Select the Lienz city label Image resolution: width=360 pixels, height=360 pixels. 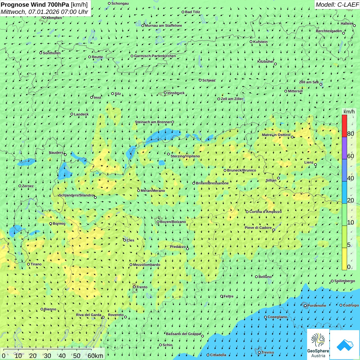click(309, 162)
